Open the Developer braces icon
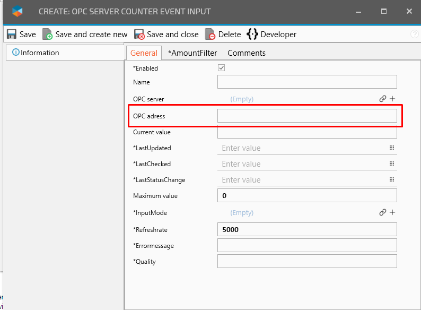 tap(252, 35)
